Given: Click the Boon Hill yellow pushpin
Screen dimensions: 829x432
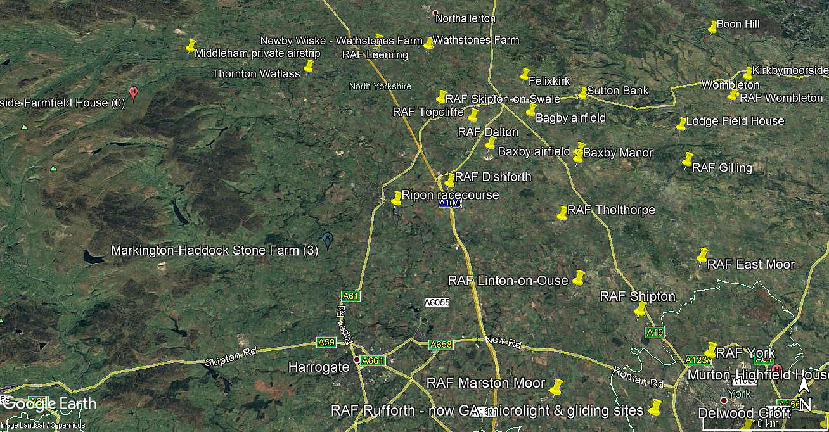Looking at the screenshot, I should pos(712,27).
